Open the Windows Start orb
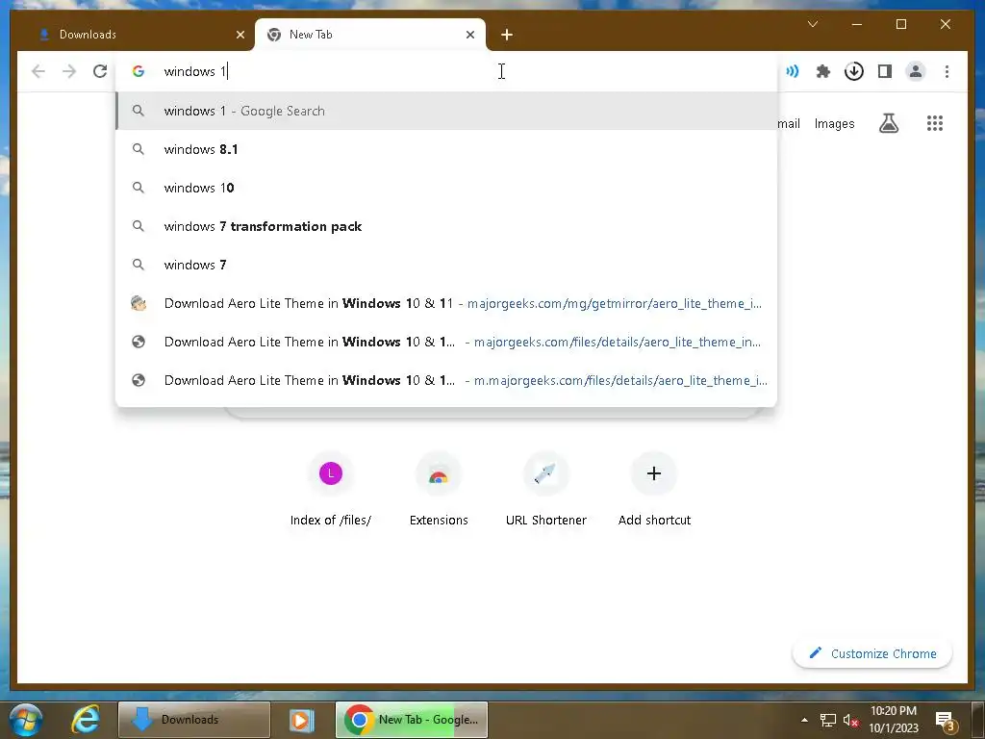 click(26, 720)
